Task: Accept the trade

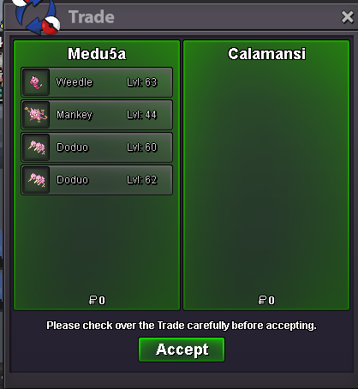Action: point(182,350)
